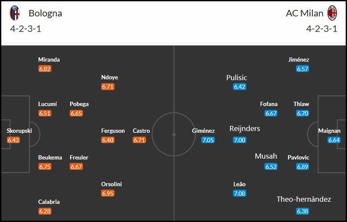
Task: Select Miranda's 6.82 rating badge
Action: point(45,69)
